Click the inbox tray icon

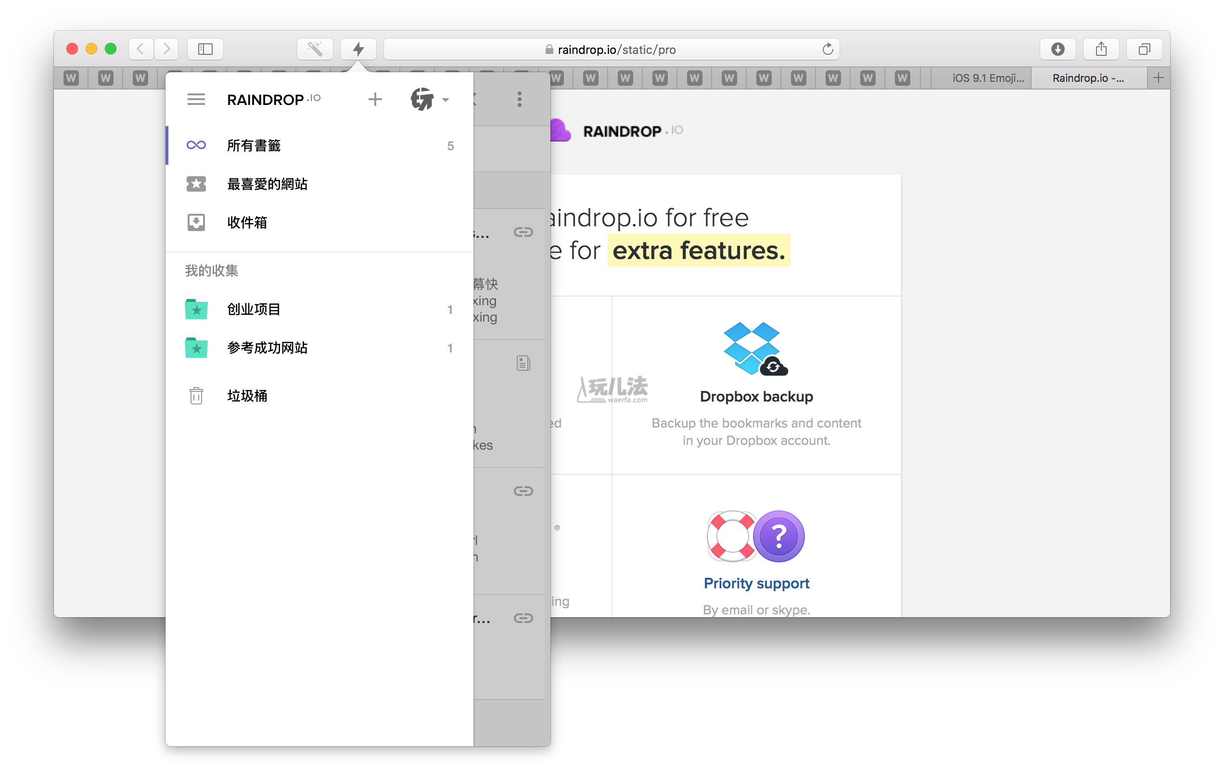tap(196, 222)
